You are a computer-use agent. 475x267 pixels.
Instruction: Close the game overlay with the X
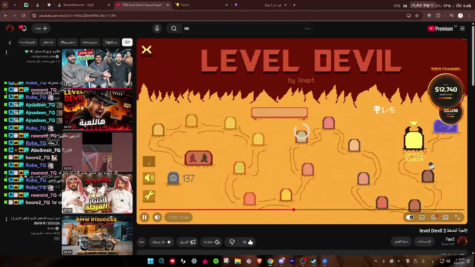[147, 50]
